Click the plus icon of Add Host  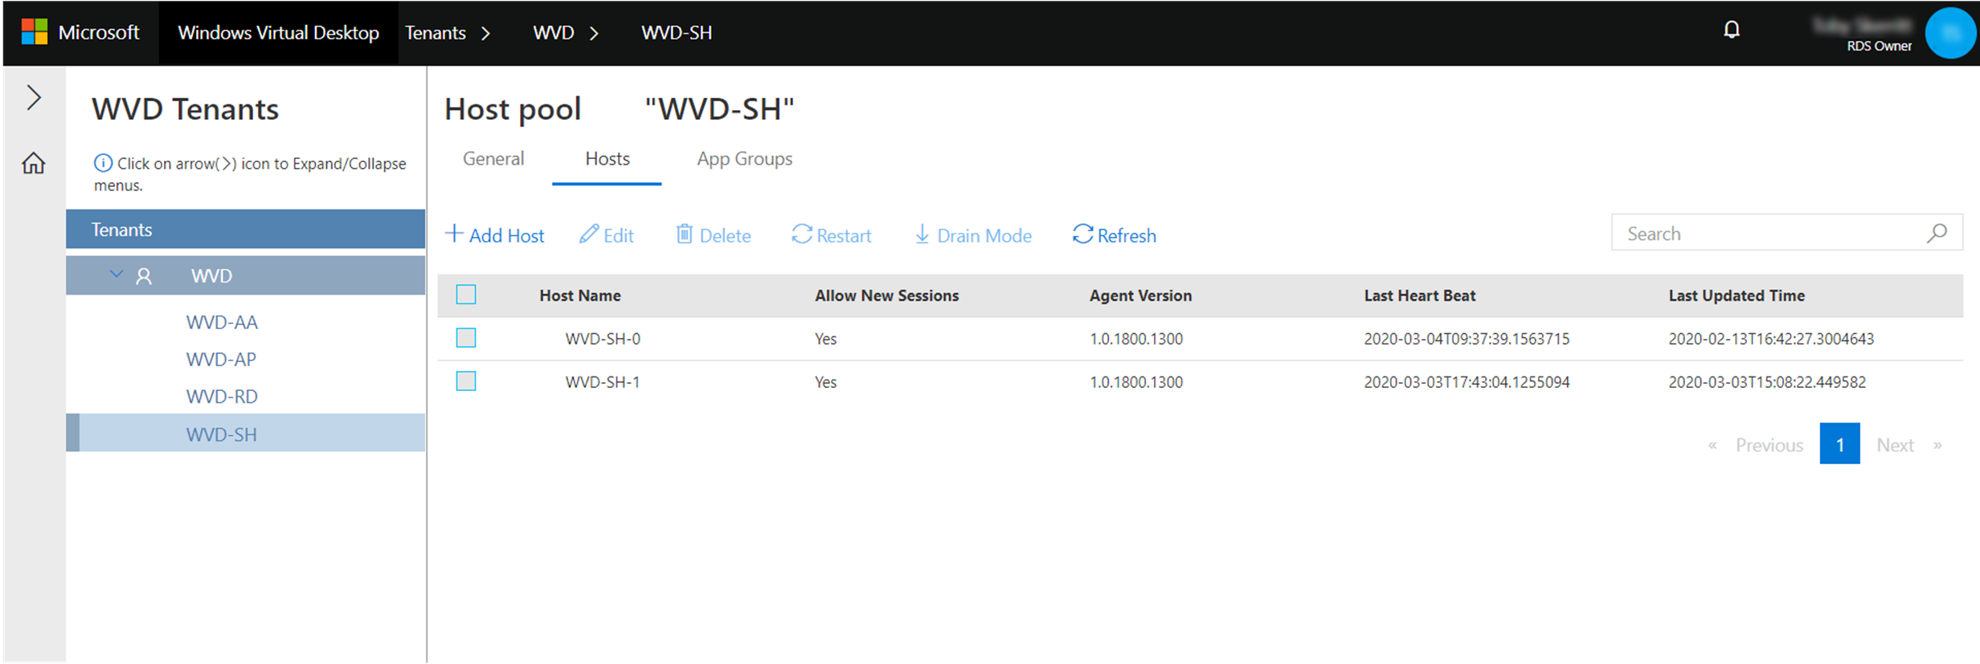[454, 234]
